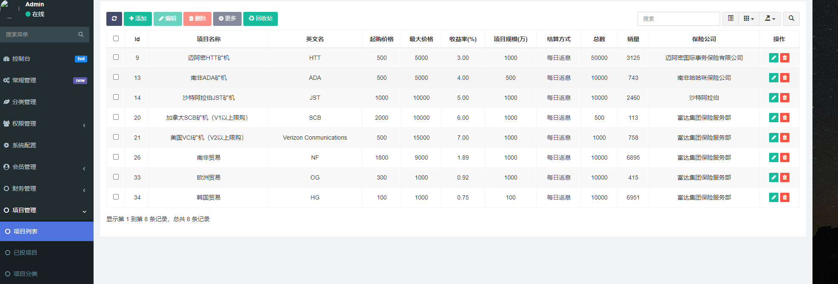Open 已投项目 in the sidebar
This screenshot has width=838, height=284.
(x=26, y=253)
